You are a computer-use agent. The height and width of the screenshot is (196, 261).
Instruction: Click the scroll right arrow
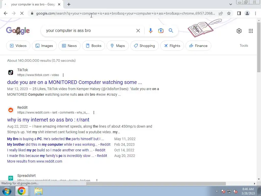(x=254, y=184)
